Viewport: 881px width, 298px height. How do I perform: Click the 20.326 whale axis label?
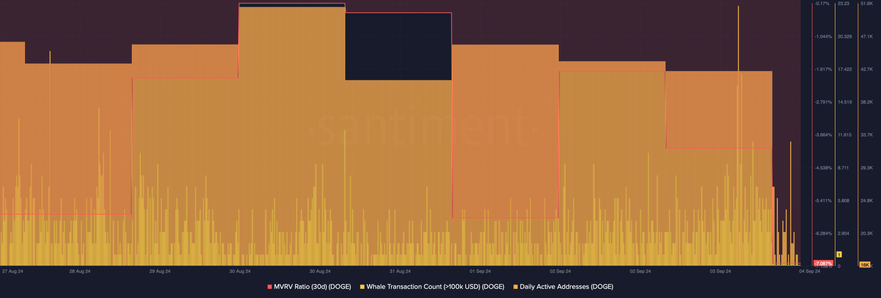click(x=845, y=36)
